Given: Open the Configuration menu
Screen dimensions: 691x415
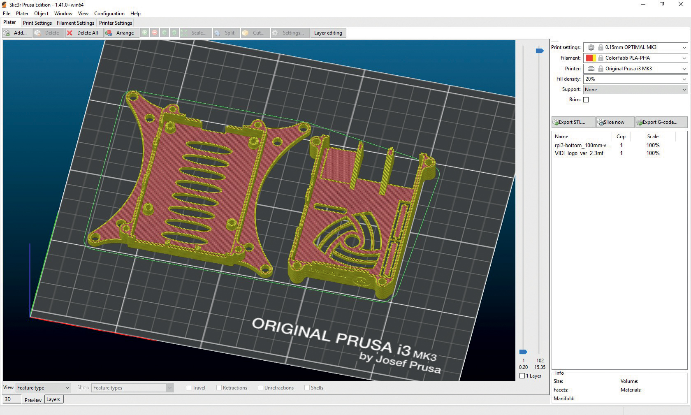Looking at the screenshot, I should (109, 14).
